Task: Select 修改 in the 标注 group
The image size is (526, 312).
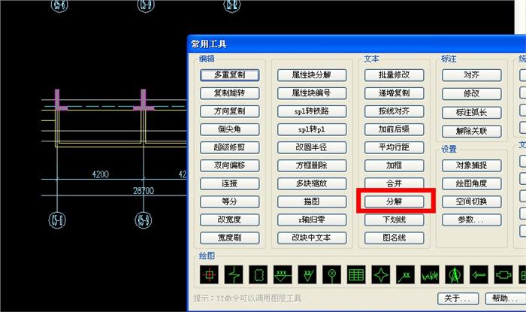Action: coord(472,94)
